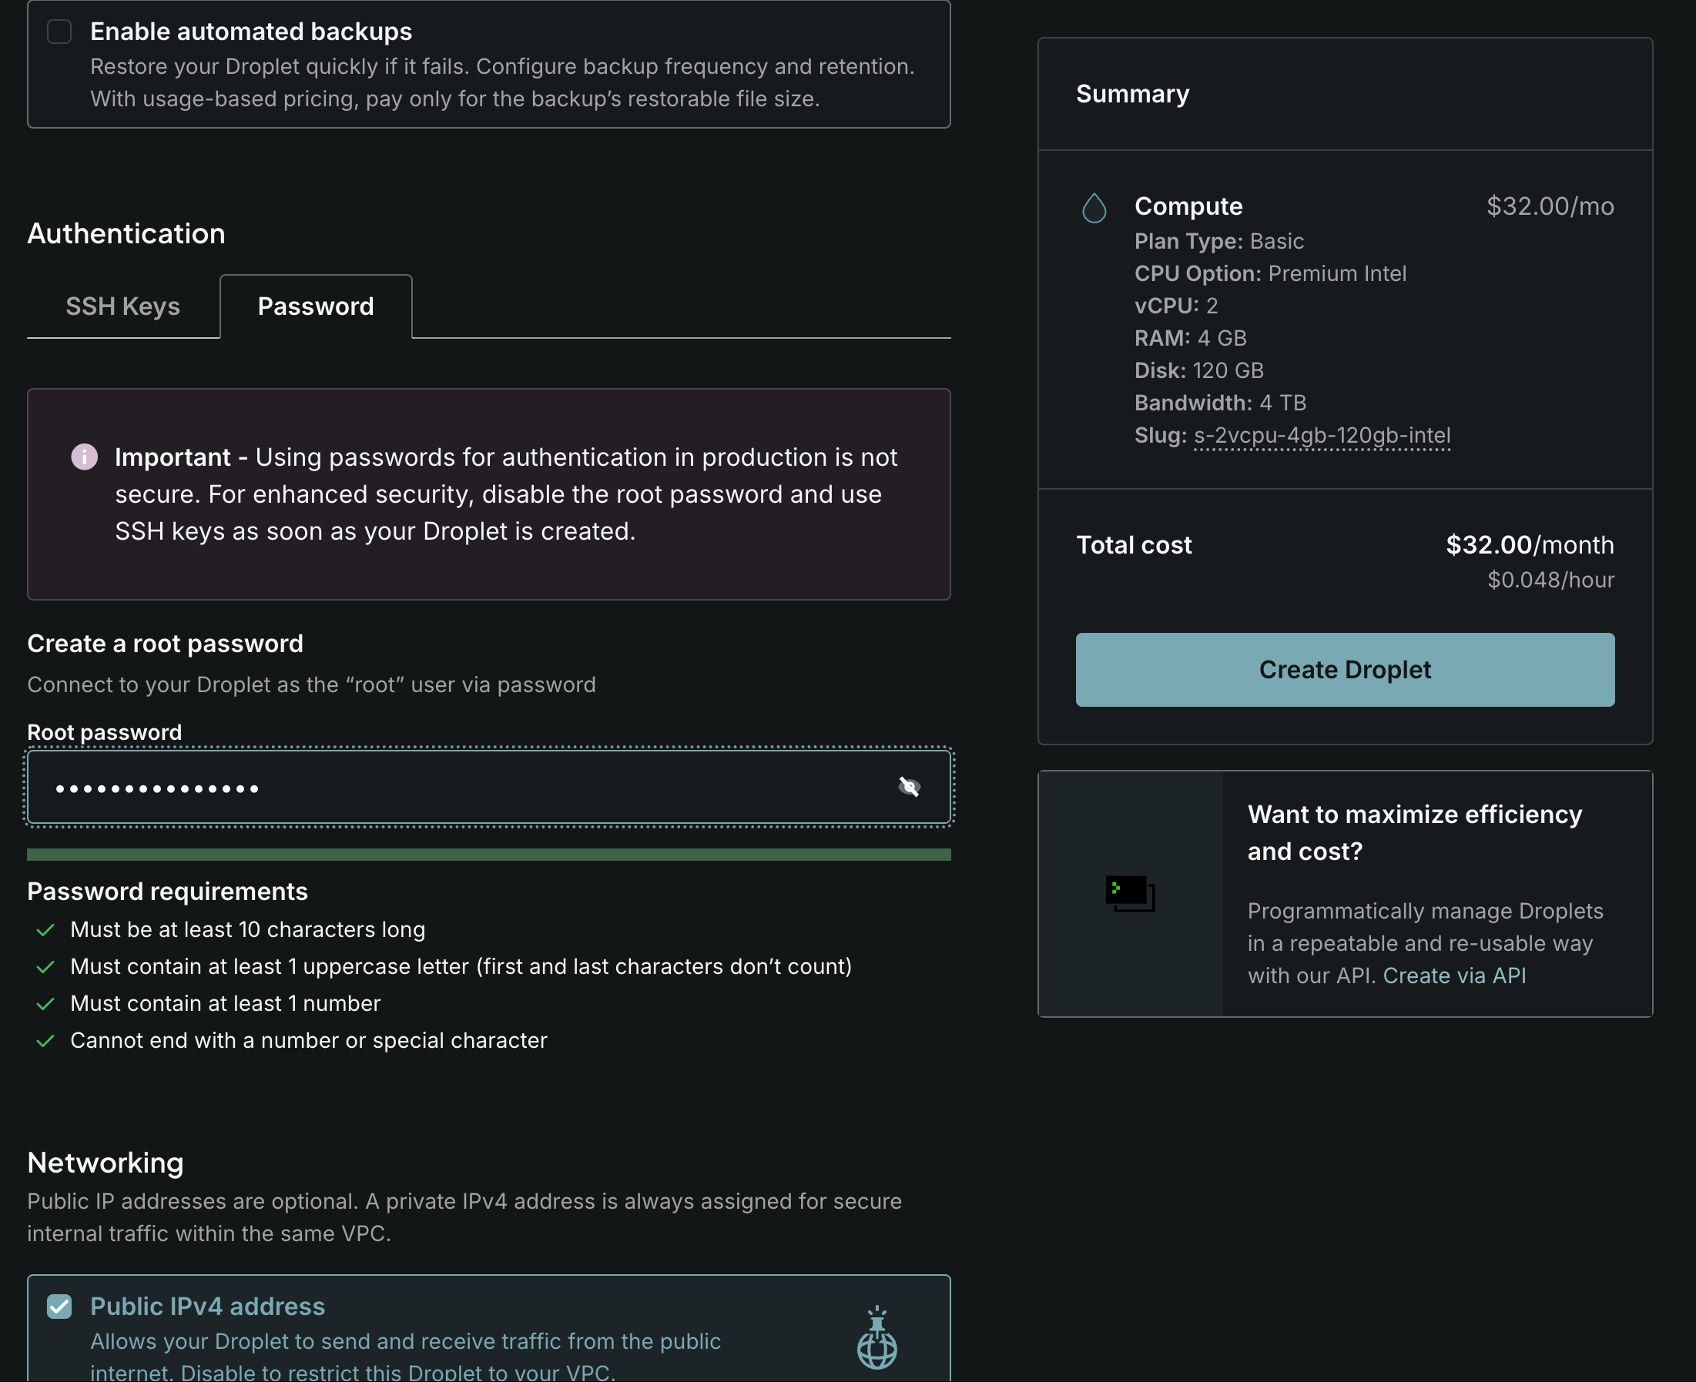Click the '$0.048/hour' price text
The image size is (1696, 1382).
pyautogui.click(x=1550, y=580)
